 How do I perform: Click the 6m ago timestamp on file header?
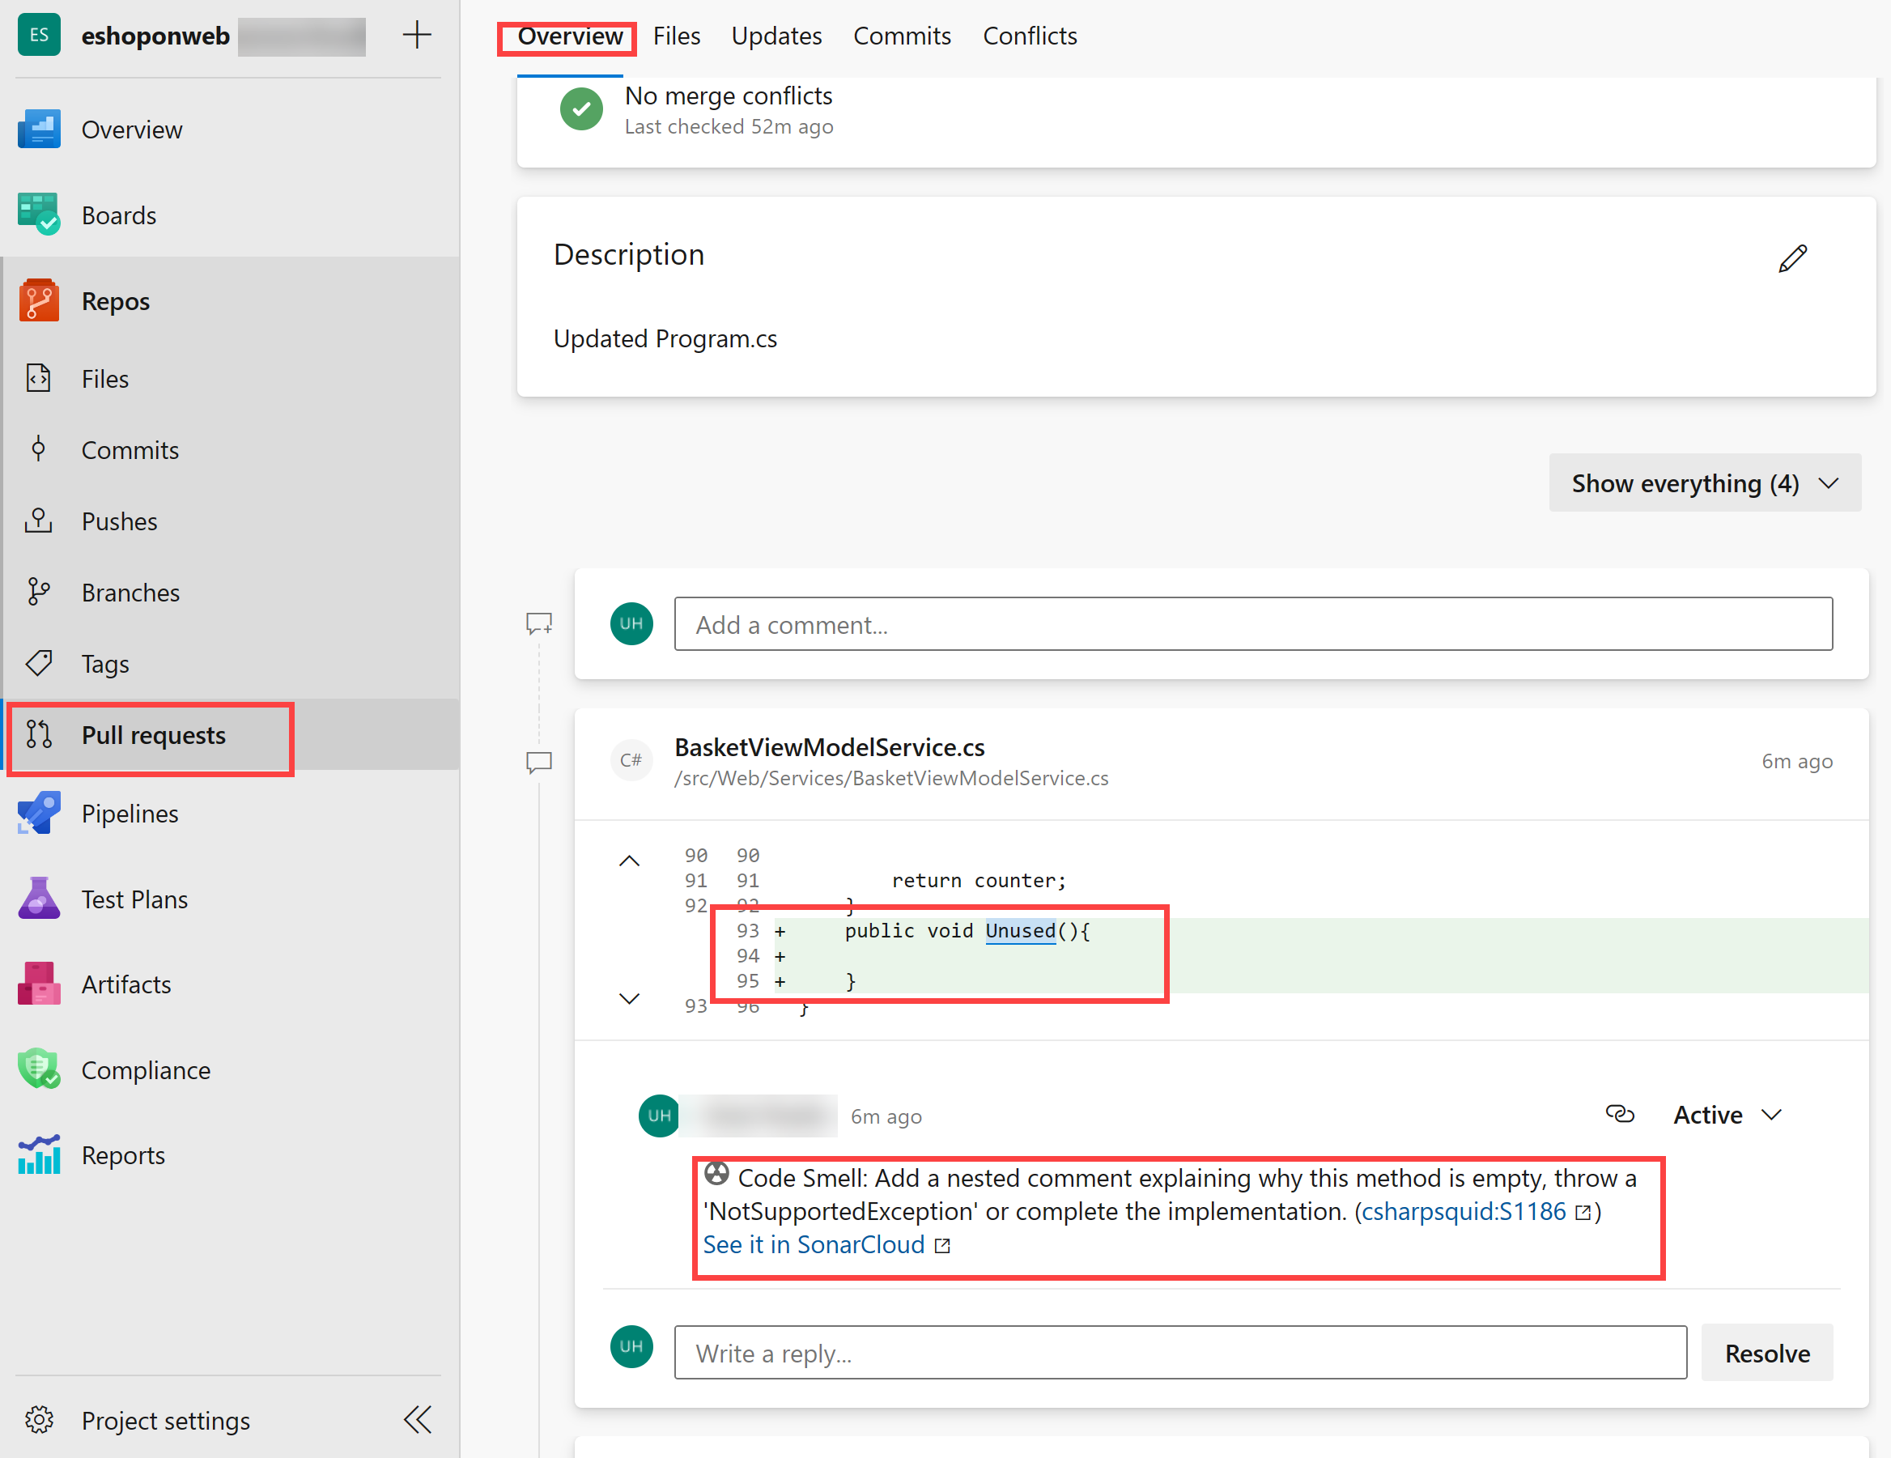[1796, 761]
